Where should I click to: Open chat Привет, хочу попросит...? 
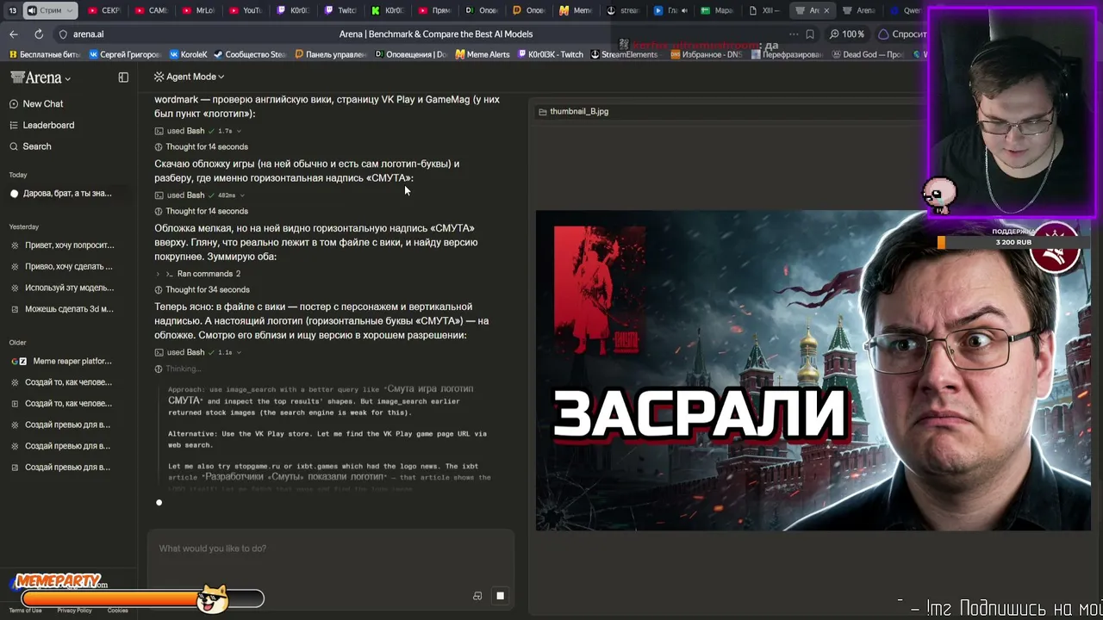69,245
